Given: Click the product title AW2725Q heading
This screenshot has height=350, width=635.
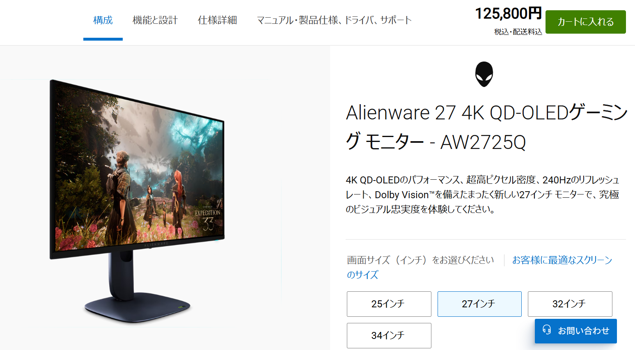Looking at the screenshot, I should tap(486, 127).
